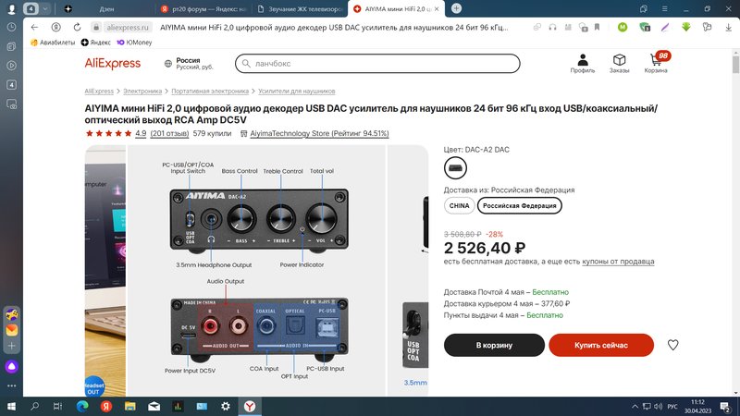
Task: Open the Яндекс bookmark
Action: (x=96, y=43)
